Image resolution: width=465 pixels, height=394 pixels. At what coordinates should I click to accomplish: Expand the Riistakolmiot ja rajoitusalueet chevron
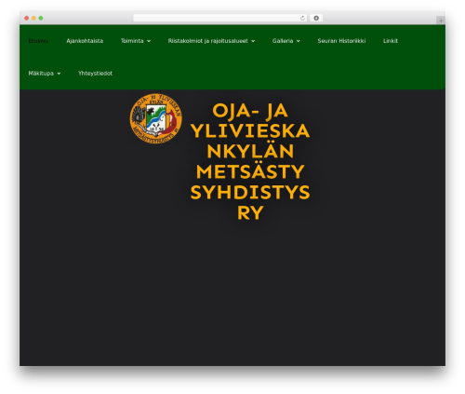[x=253, y=41]
